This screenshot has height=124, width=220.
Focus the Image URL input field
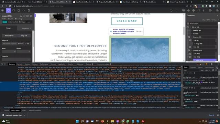coord(10,44)
